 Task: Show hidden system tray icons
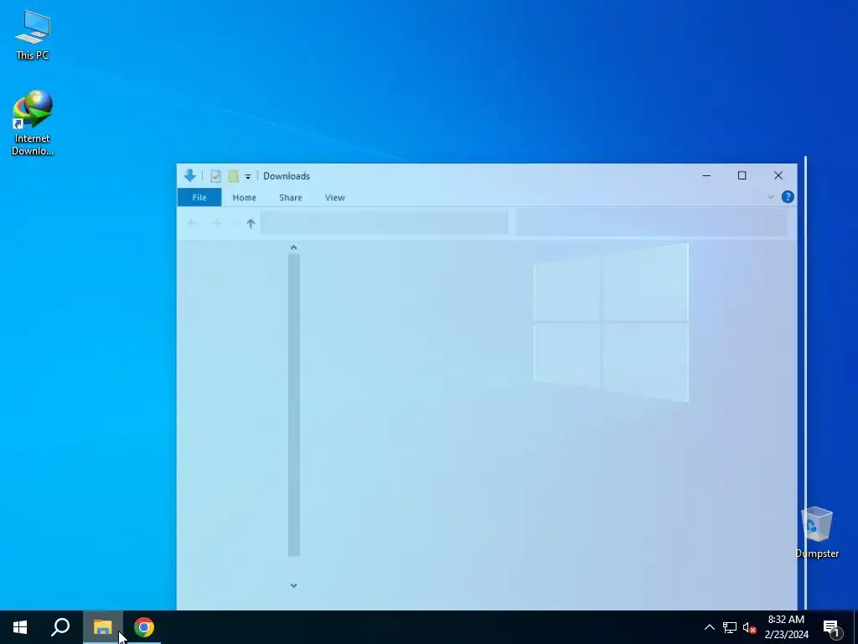pos(709,627)
